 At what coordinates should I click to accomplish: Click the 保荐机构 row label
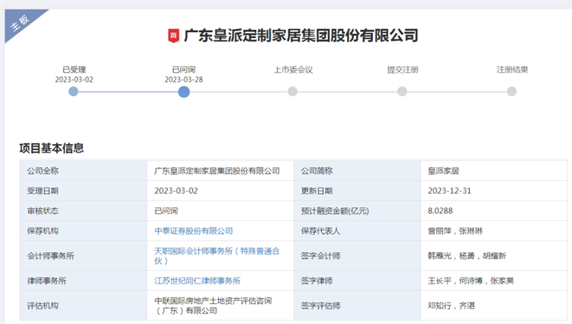(x=43, y=231)
